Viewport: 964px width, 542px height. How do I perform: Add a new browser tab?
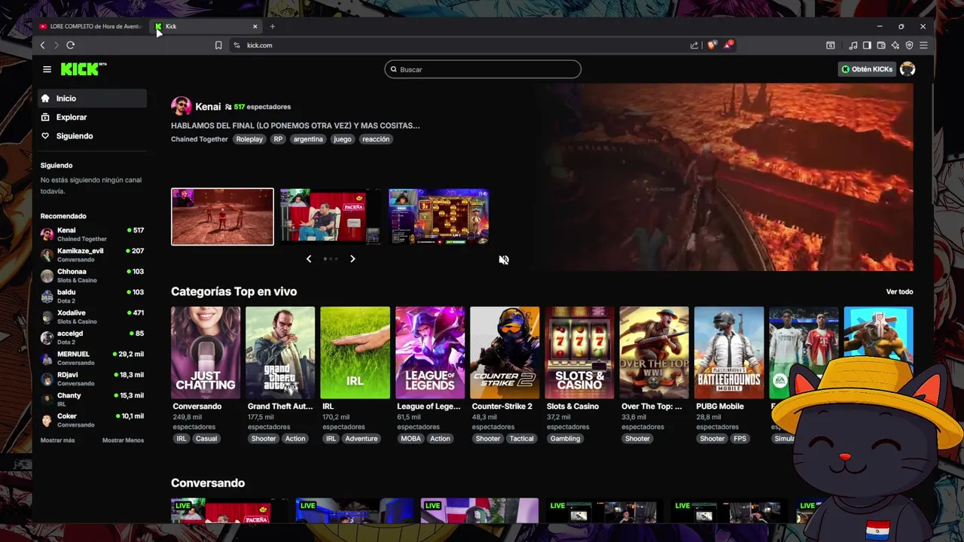point(273,26)
